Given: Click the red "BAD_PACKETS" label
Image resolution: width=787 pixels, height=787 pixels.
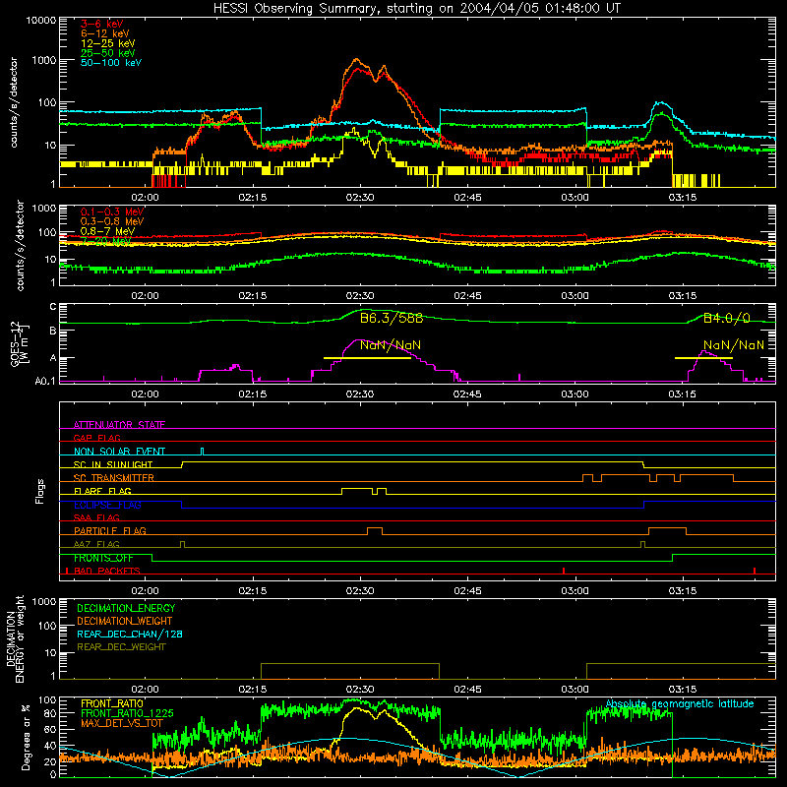Looking at the screenshot, I should [107, 572].
